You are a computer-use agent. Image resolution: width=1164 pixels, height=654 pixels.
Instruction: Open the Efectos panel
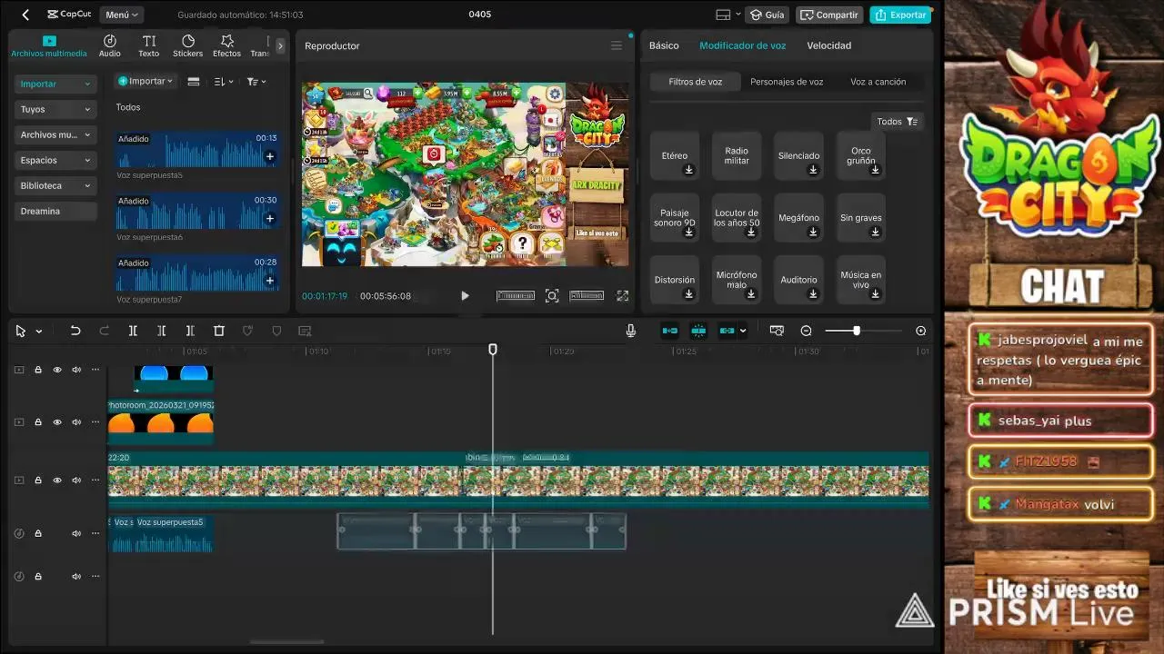click(227, 45)
